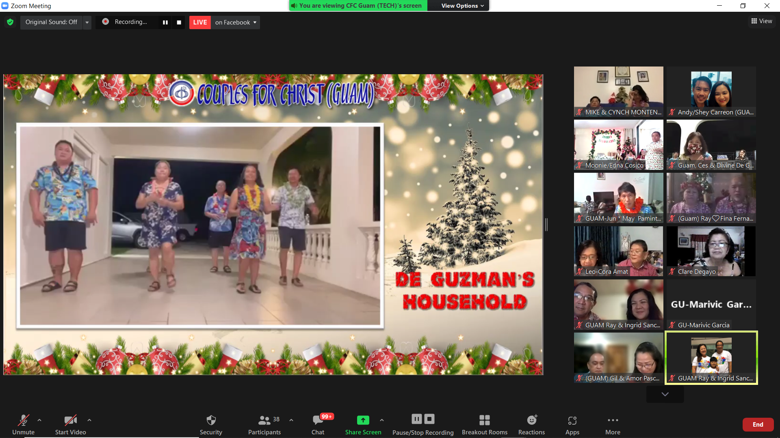Click 'You are viewing CFC Guam (TECH)'s screen' banner
Screen dimensions: 780x438
[358, 6]
